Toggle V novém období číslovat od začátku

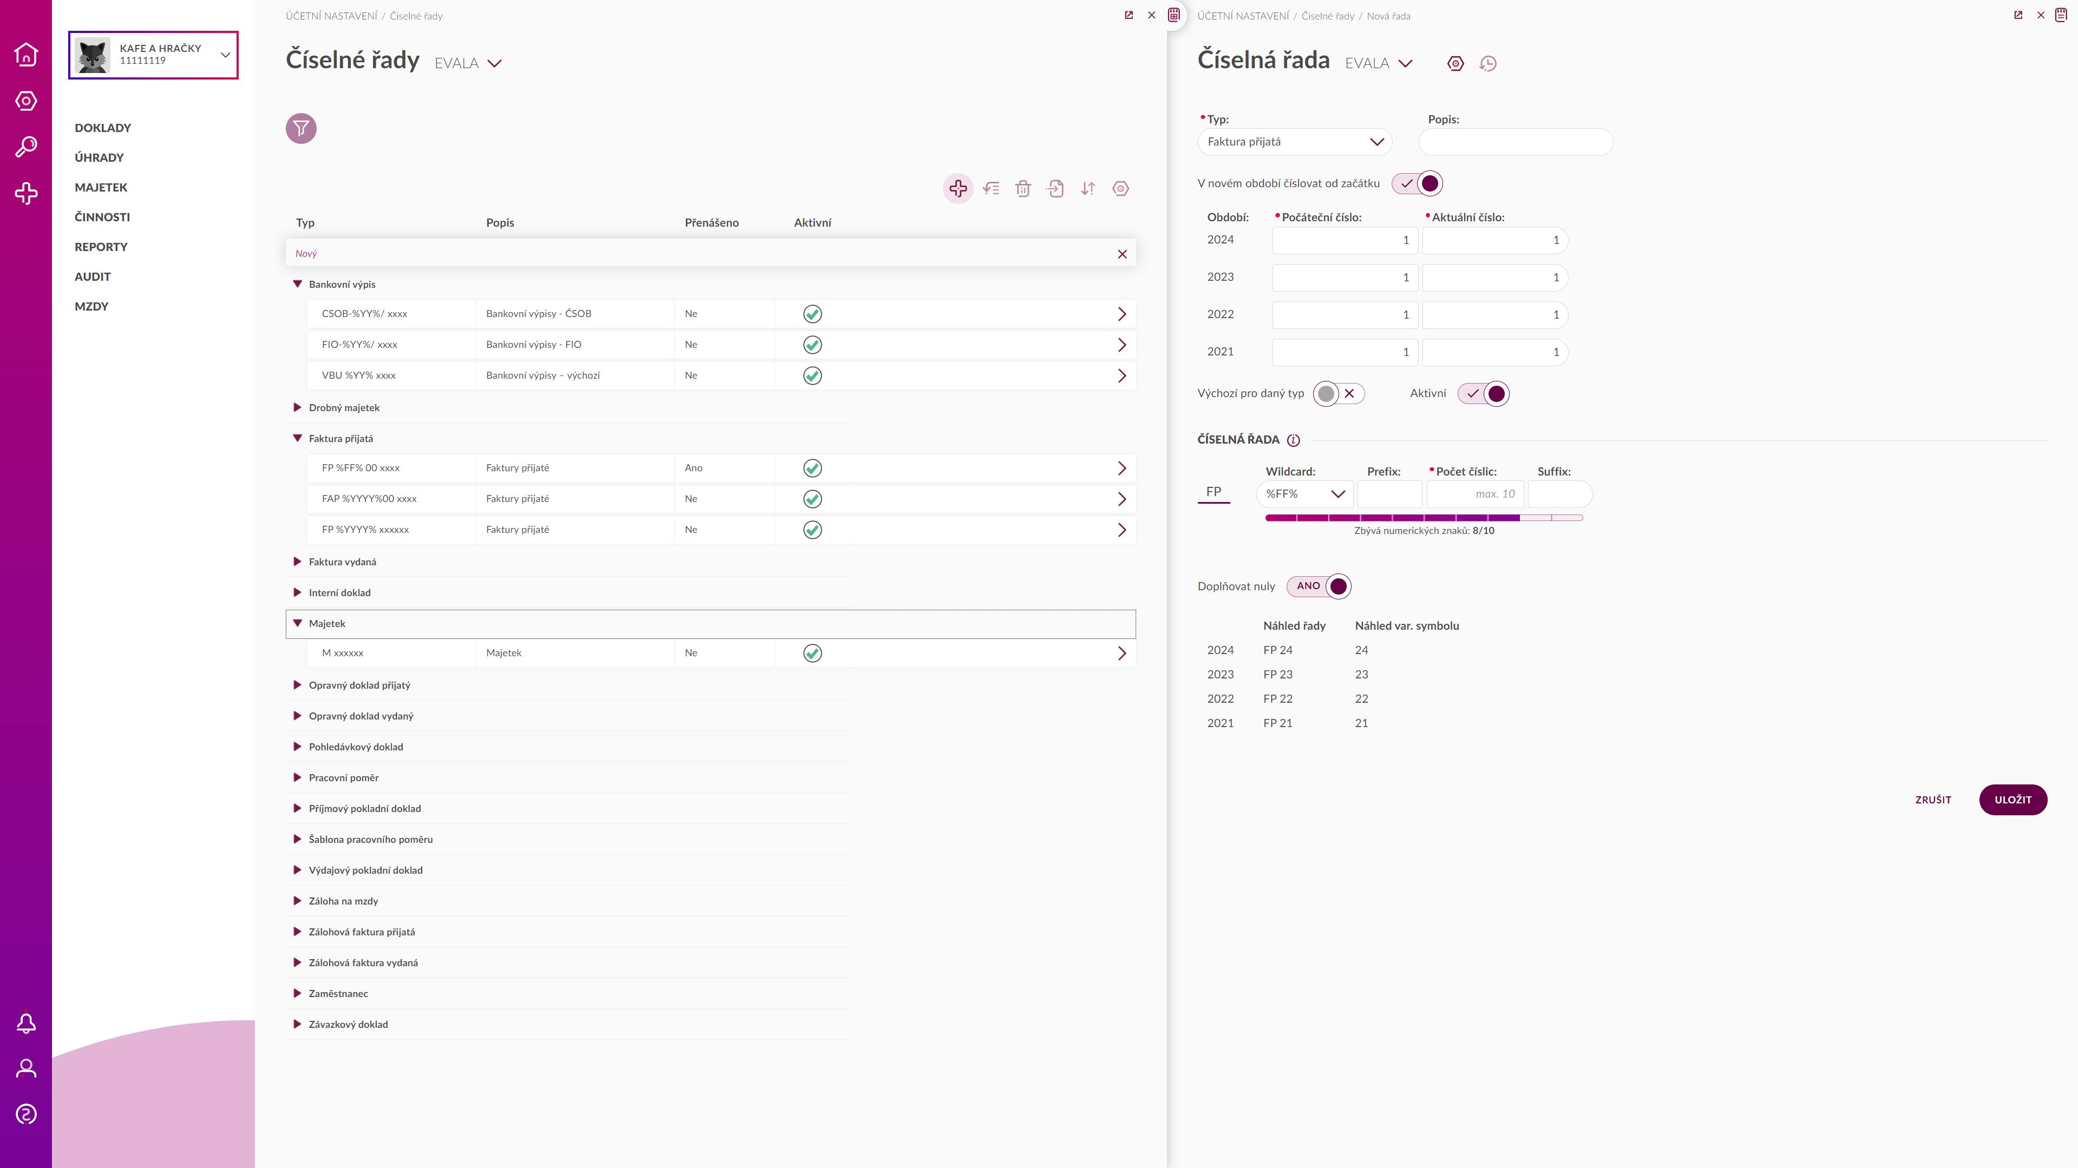pos(1417,184)
